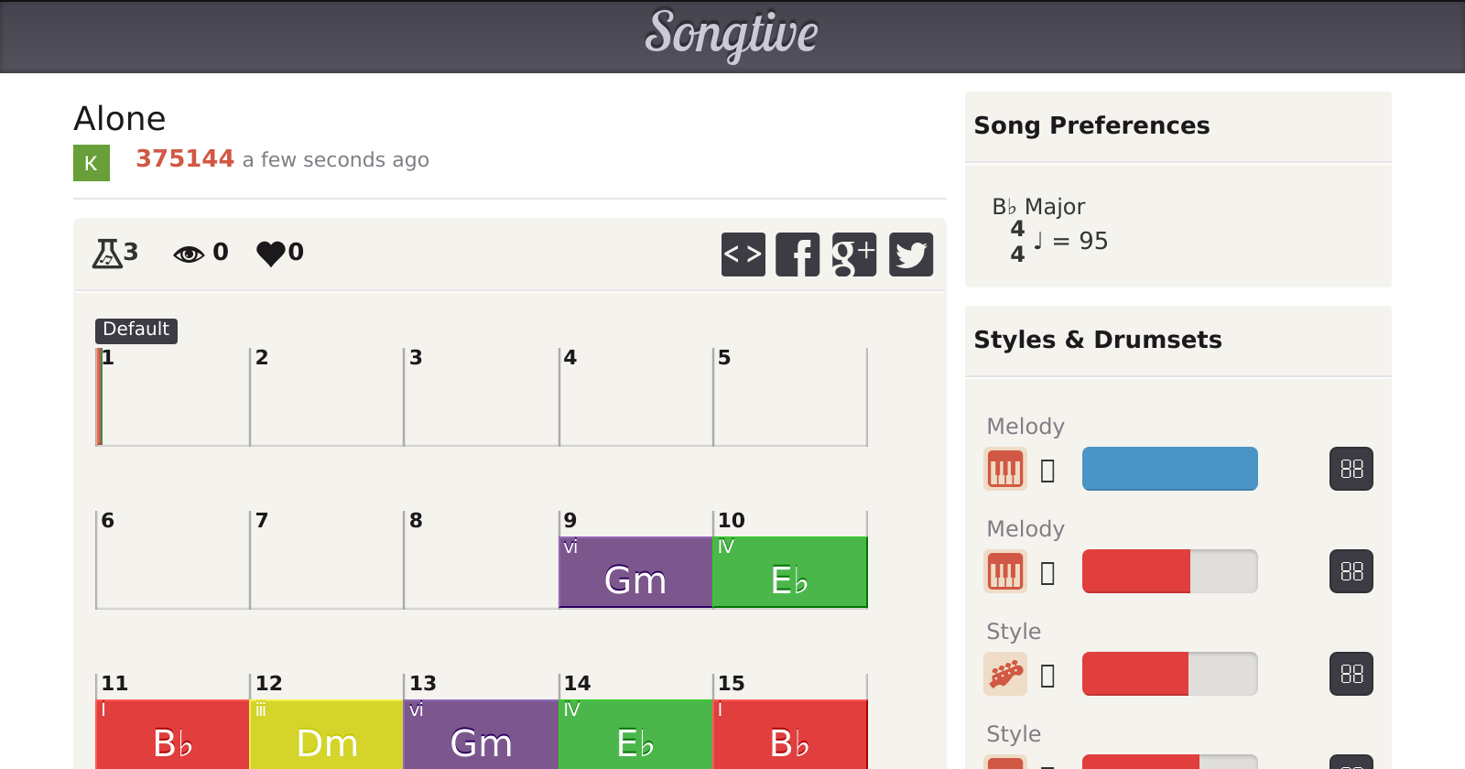Toggle the small box beside second Melody
Image resolution: width=1465 pixels, height=769 pixels.
click(x=1048, y=573)
